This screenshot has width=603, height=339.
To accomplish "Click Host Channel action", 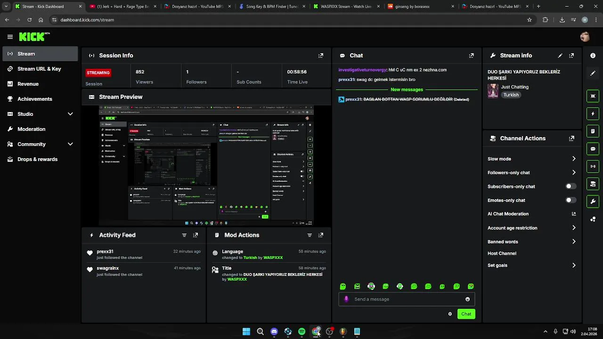I will click(502, 253).
